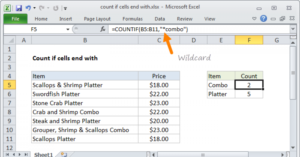Open the Name Box dropdown arrow
This screenshot has width=300, height=157.
(68, 29)
